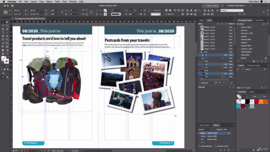The image size is (270, 152).
Task: Switch to the Character Styles tab
Action: [253, 65]
